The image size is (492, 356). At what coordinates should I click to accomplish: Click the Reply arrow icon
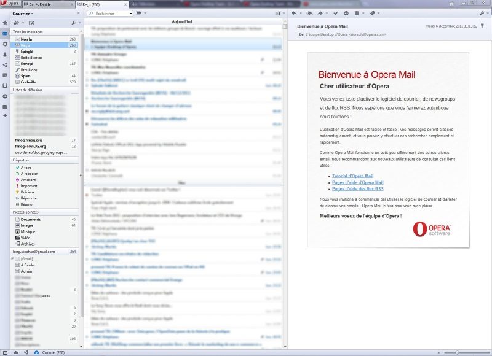click(x=294, y=13)
